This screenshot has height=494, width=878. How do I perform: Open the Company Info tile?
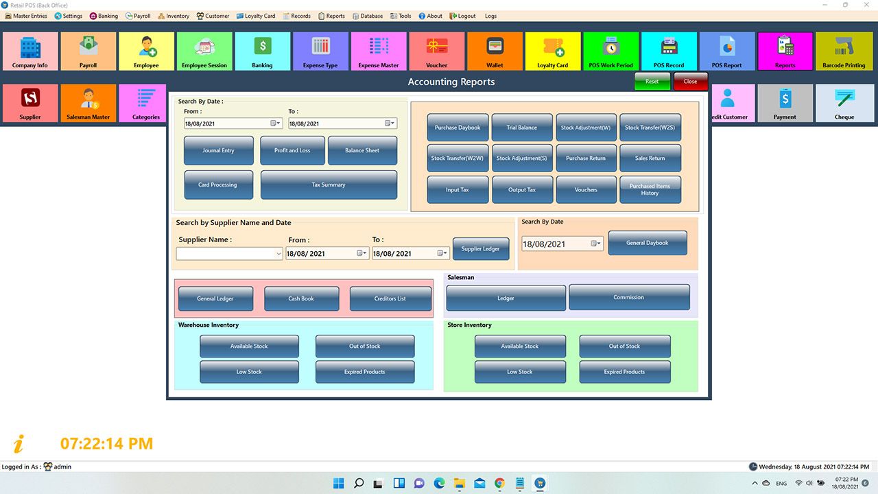(x=29, y=51)
